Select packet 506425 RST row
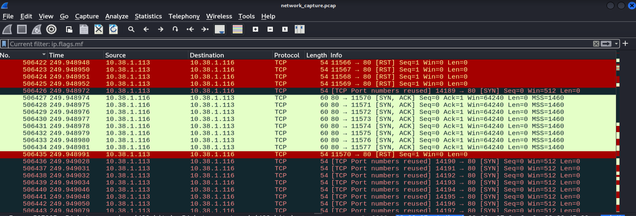The width and height of the screenshot is (636, 216). coord(308,83)
